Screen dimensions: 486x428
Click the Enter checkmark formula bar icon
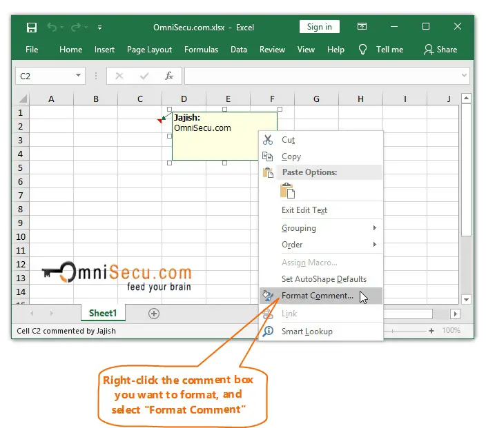(144, 76)
